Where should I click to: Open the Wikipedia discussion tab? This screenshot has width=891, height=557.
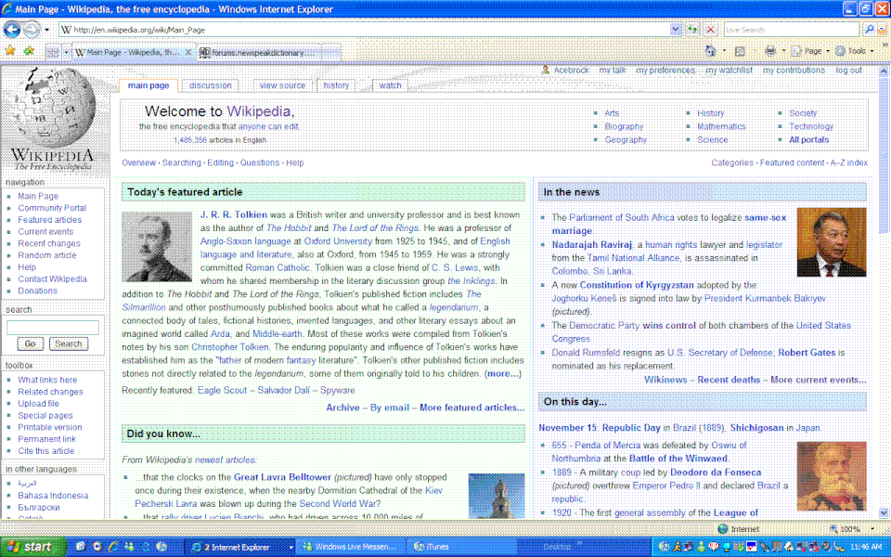point(211,85)
